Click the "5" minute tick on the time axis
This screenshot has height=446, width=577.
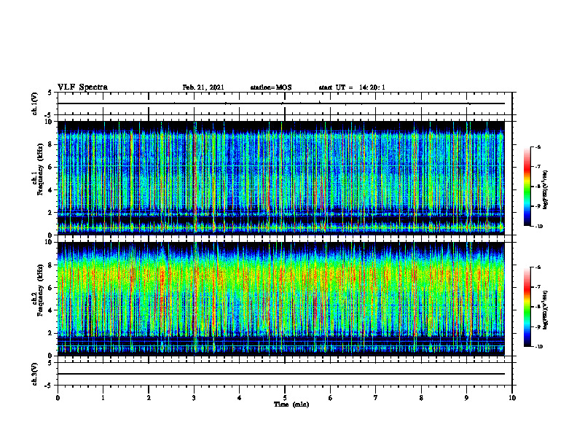coord(285,398)
